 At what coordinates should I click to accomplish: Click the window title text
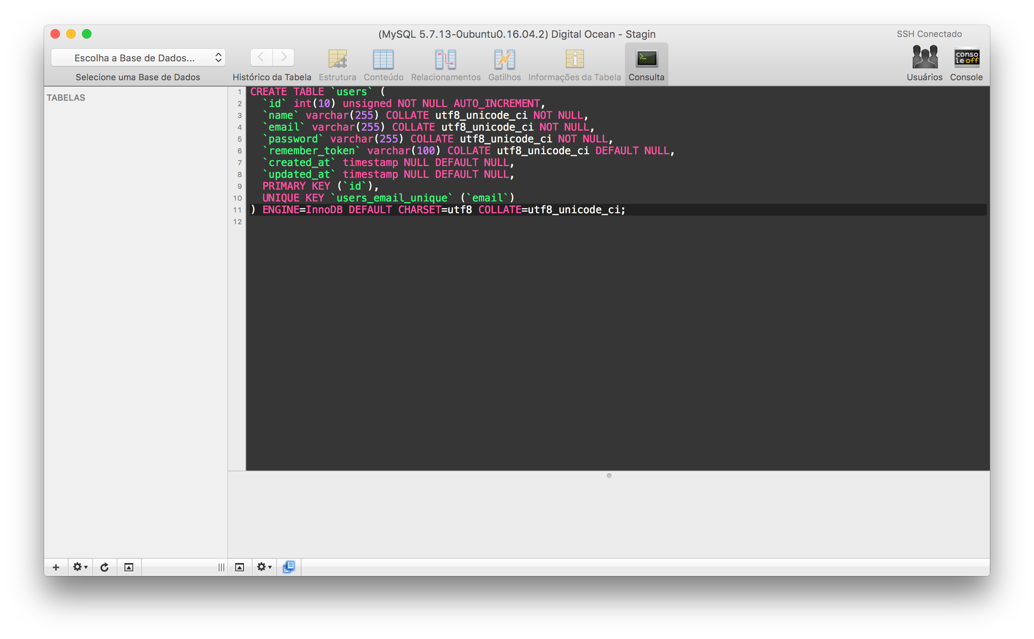point(517,34)
